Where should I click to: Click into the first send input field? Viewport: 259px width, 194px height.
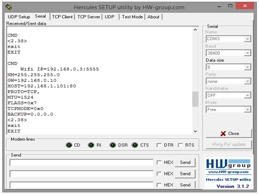pos(81,162)
